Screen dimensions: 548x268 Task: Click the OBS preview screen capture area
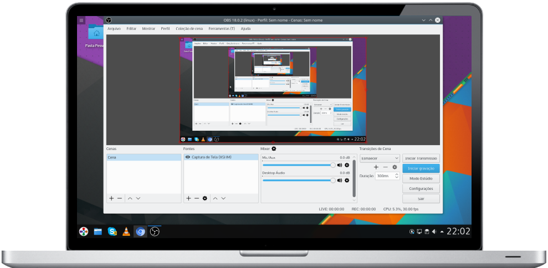[273, 90]
